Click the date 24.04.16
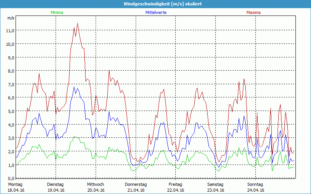The width and height of the screenshot is (311, 194). pyautogui.click(x=256, y=190)
